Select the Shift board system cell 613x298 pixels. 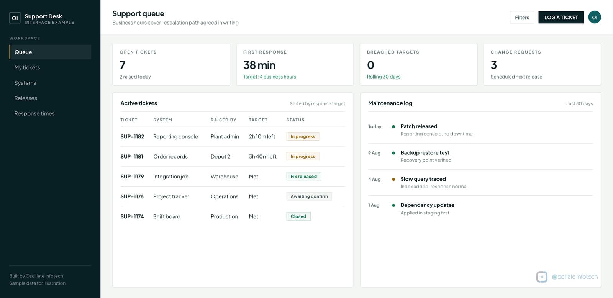click(x=167, y=216)
